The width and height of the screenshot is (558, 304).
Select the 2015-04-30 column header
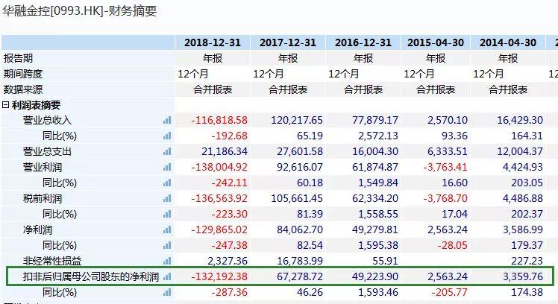point(436,42)
